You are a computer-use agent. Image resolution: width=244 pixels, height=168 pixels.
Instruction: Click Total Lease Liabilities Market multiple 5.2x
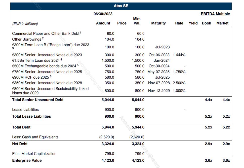(226, 116)
